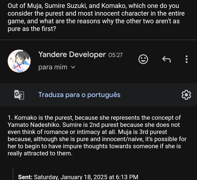Tap the Yandere Developer sender name
The width and height of the screenshot is (197, 180).
tap(72, 55)
